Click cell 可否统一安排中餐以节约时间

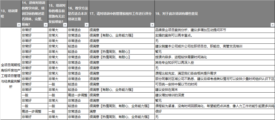215,84
